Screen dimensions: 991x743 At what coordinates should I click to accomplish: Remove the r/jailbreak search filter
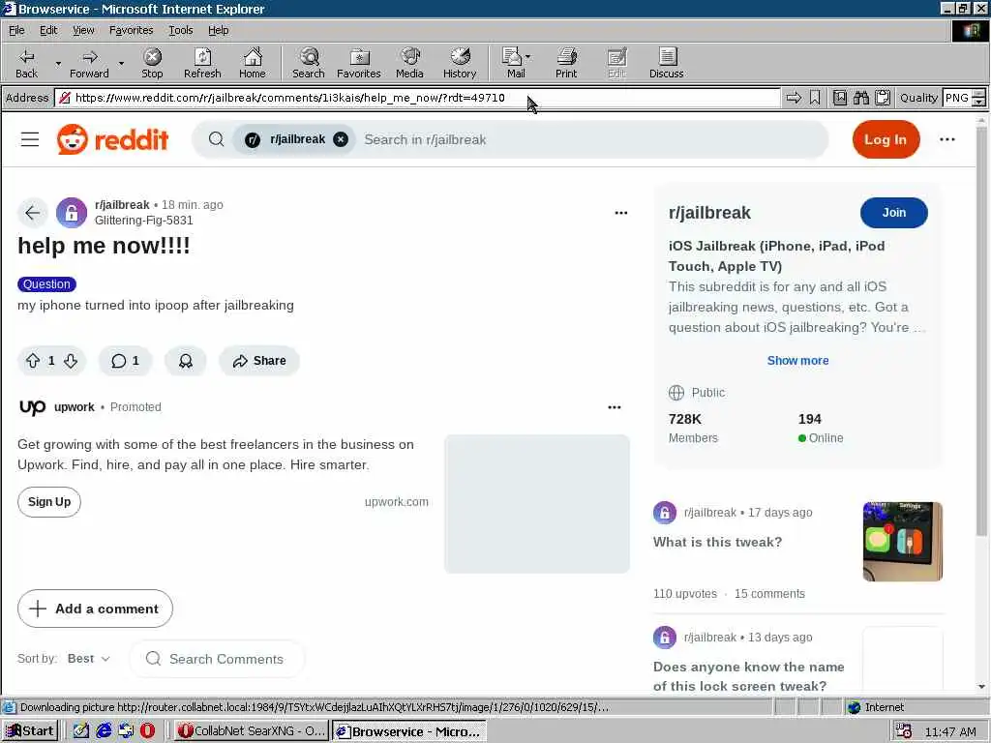tap(341, 139)
